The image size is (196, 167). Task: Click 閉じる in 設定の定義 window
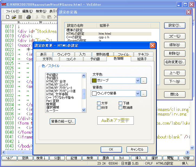[175, 94]
